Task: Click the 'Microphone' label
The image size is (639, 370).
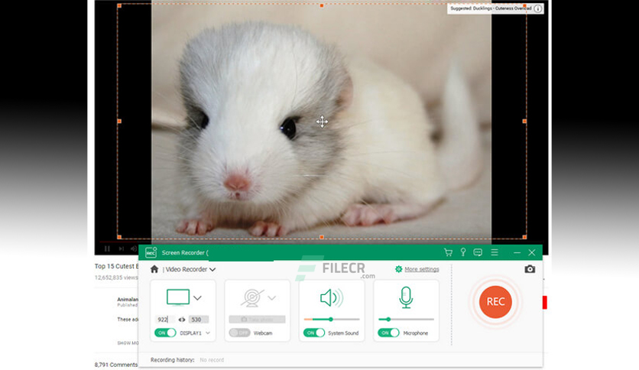Action: (415, 333)
